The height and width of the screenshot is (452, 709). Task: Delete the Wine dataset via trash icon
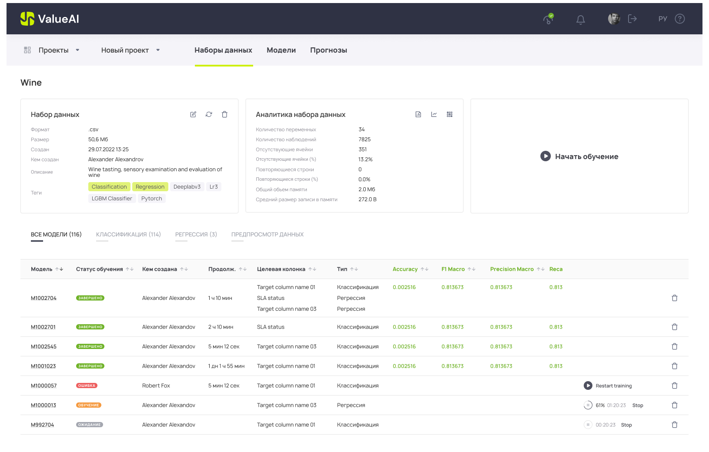click(x=224, y=114)
